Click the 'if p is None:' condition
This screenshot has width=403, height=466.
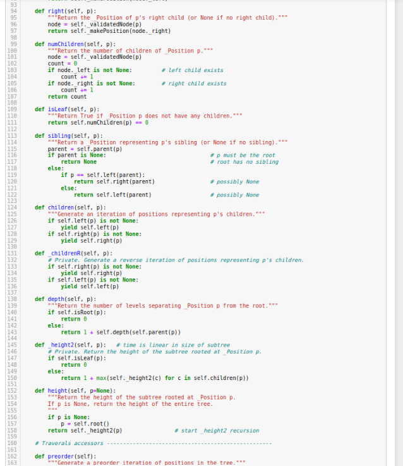point(69,417)
